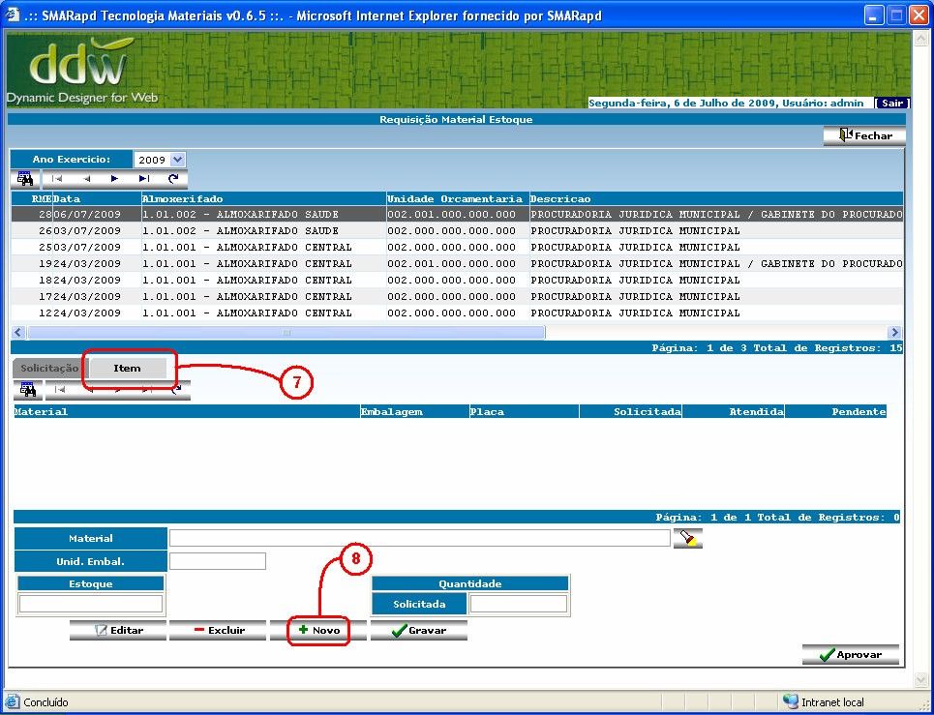Image resolution: width=934 pixels, height=715 pixels.
Task: Click the page's vertical scrollbar down arrow
Action: (919, 679)
